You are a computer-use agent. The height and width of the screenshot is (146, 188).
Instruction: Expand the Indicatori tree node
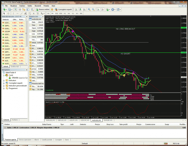[x=4, y=81]
